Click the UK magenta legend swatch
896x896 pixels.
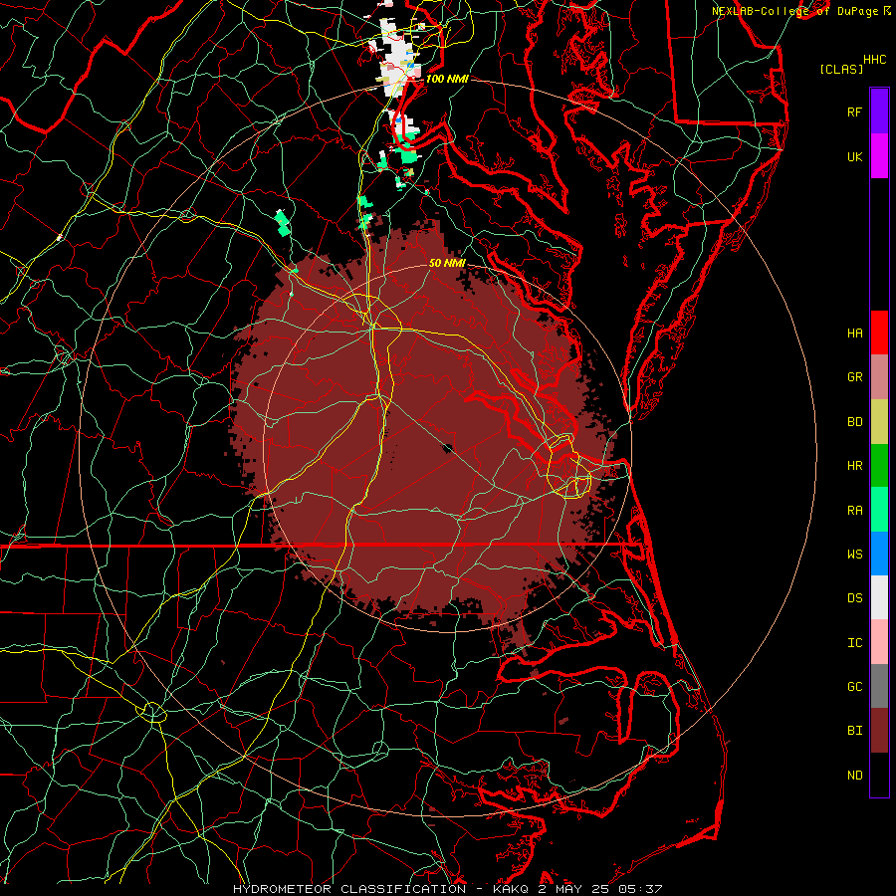(x=879, y=156)
